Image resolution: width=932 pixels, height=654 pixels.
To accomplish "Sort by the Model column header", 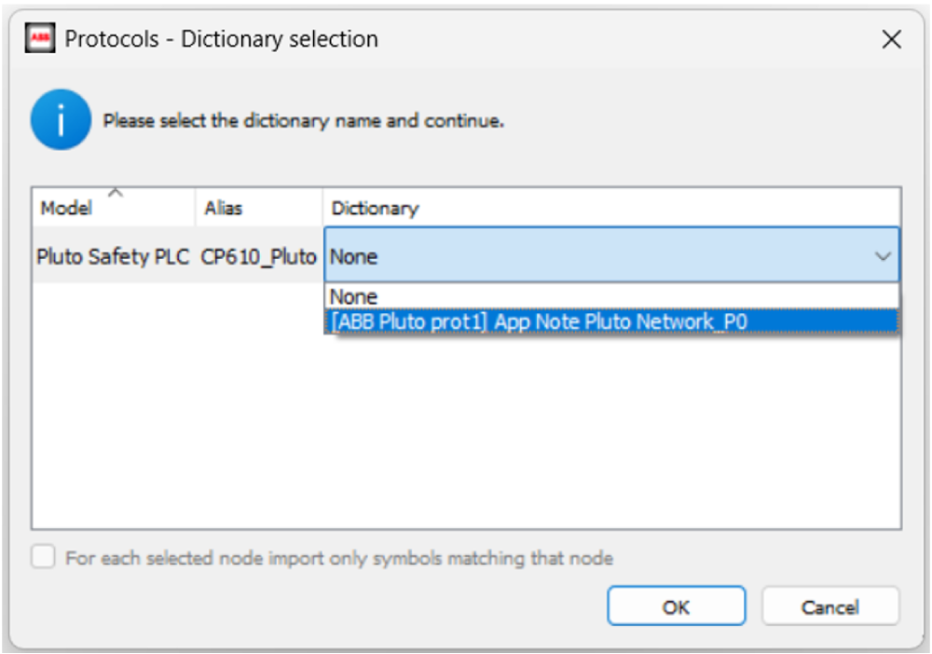I will point(114,208).
